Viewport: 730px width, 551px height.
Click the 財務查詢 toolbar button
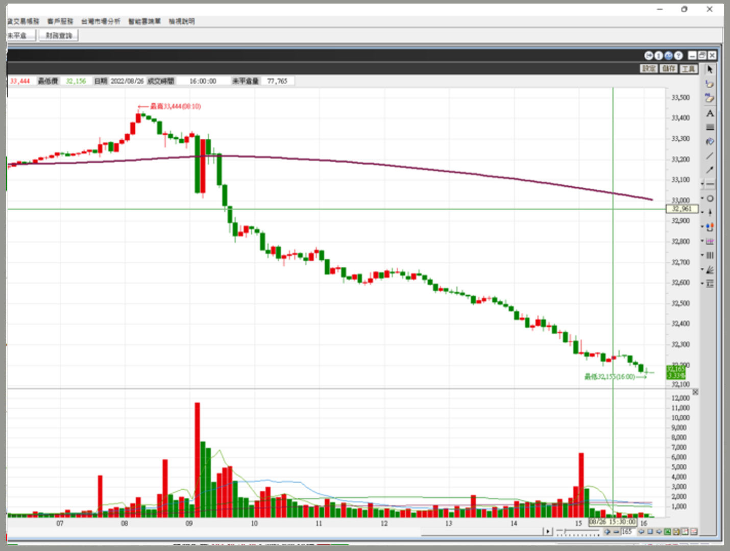click(x=59, y=35)
